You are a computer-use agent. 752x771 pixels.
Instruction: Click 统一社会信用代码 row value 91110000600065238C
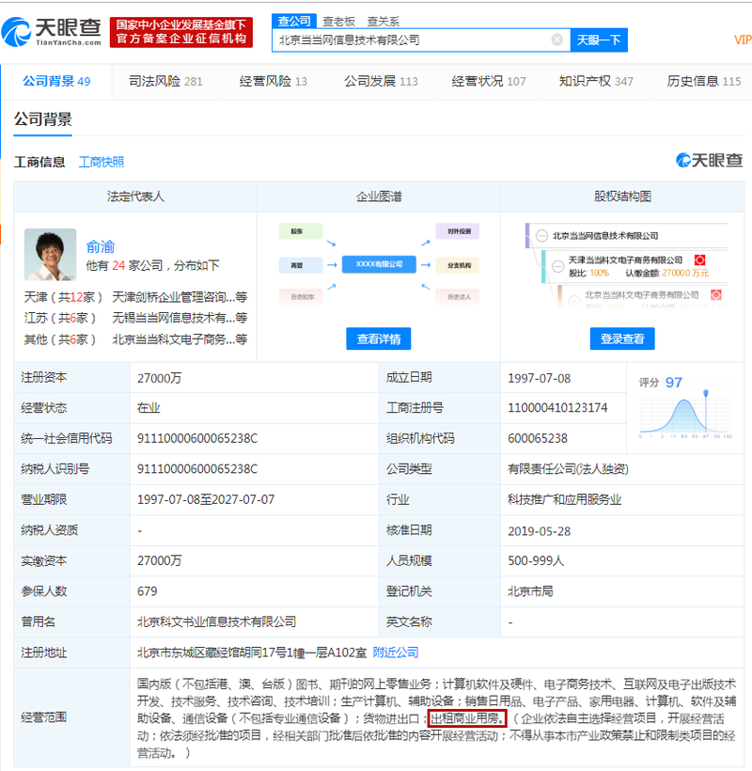[197, 438]
